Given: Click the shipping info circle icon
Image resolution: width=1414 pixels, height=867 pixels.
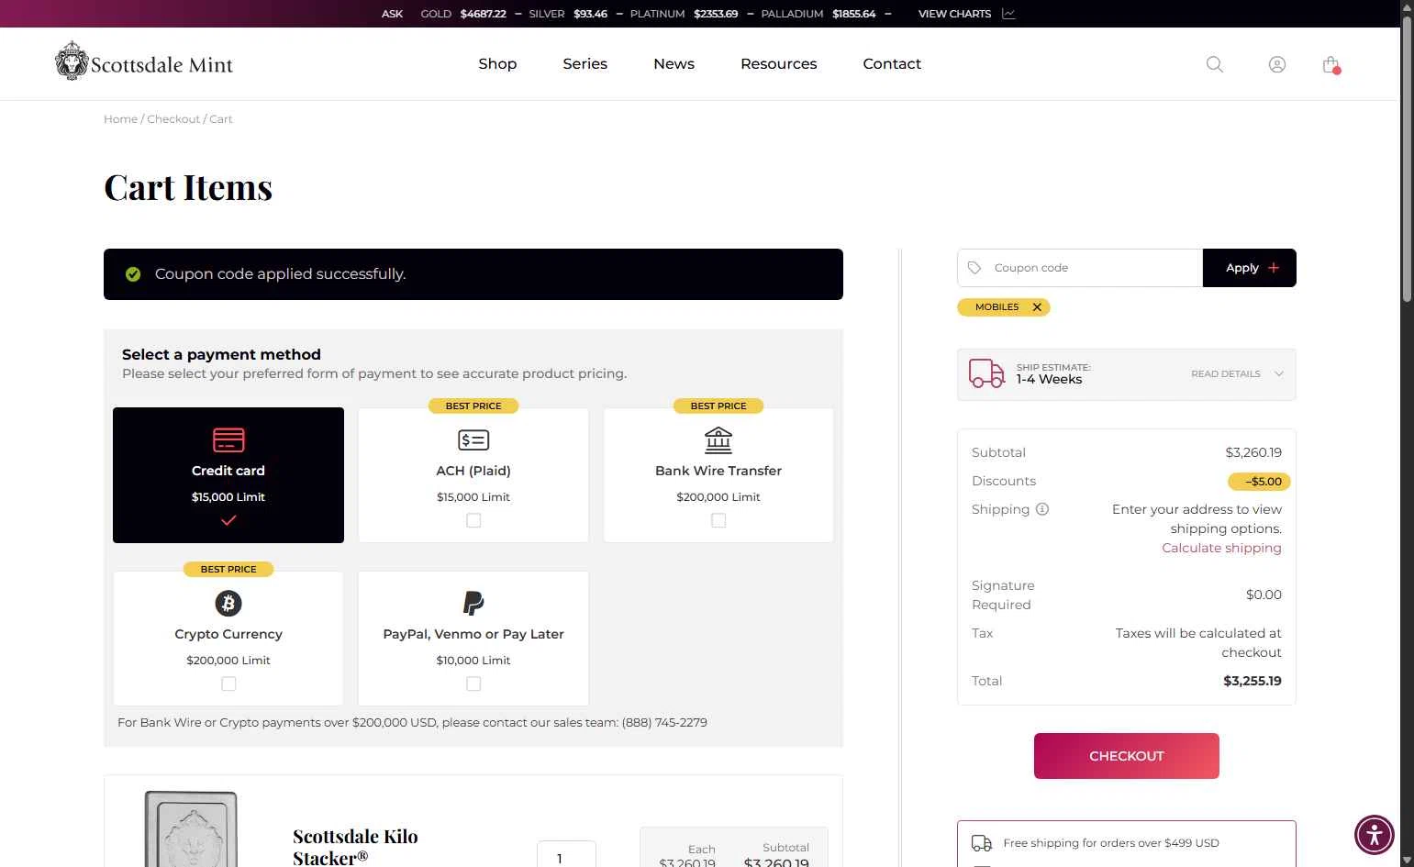Looking at the screenshot, I should 1042,509.
